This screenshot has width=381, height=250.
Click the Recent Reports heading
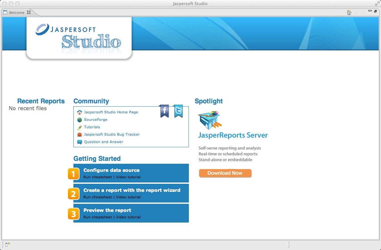click(41, 101)
